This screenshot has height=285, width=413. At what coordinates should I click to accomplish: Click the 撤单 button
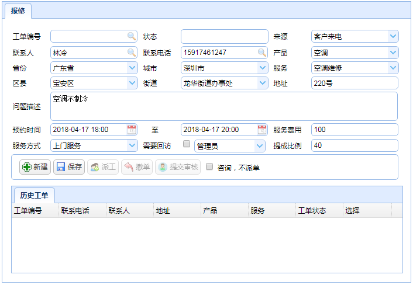(137, 167)
